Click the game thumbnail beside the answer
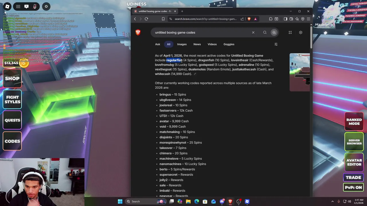The height and width of the screenshot is (206, 367). click(300, 72)
